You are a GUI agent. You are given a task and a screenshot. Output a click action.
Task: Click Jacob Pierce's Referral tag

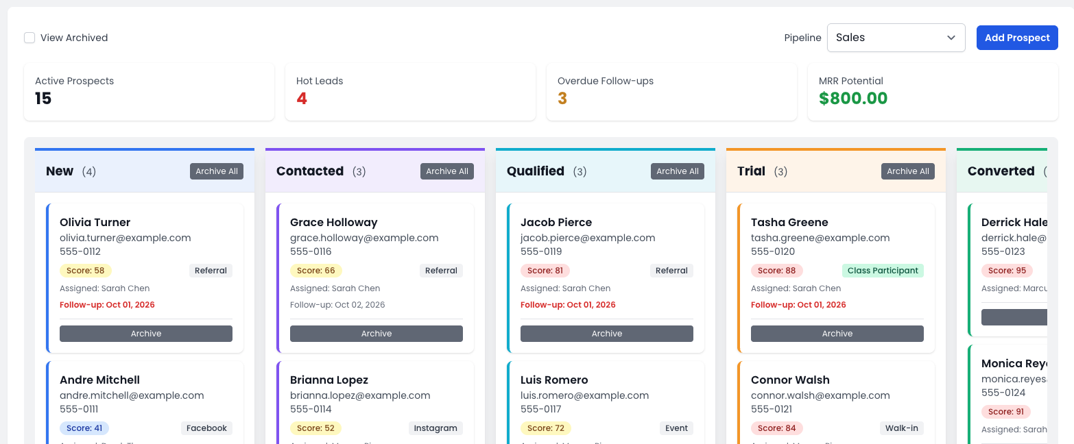671,271
